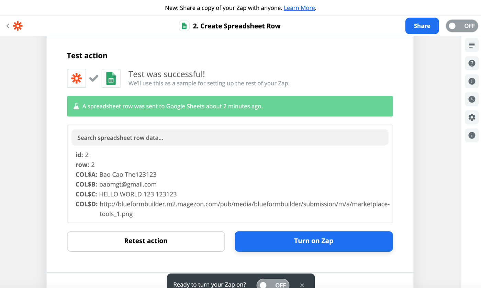
Task: Click the Zapier logo
Action: pyautogui.click(x=17, y=26)
